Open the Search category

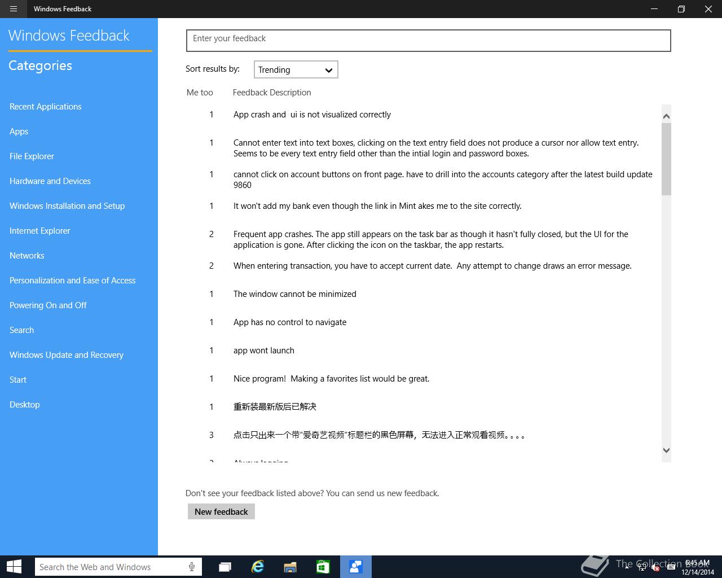click(22, 330)
